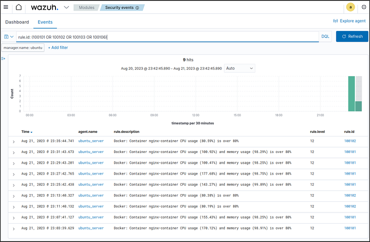Click Add filter link
This screenshot has height=242, width=370.
pos(58,47)
